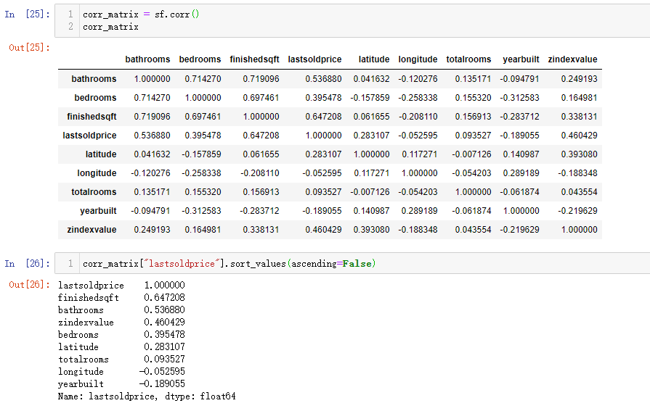The width and height of the screenshot is (650, 403).
Task: Click the lastsoldprice row label
Action: (89, 136)
